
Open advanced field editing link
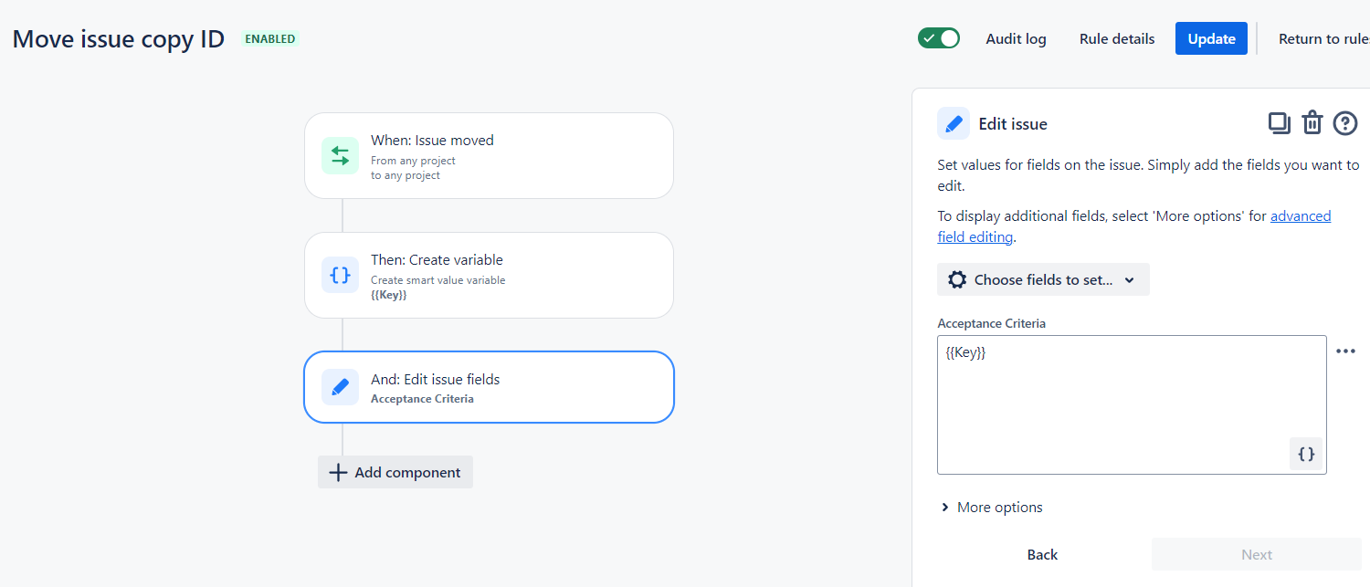[1134, 226]
